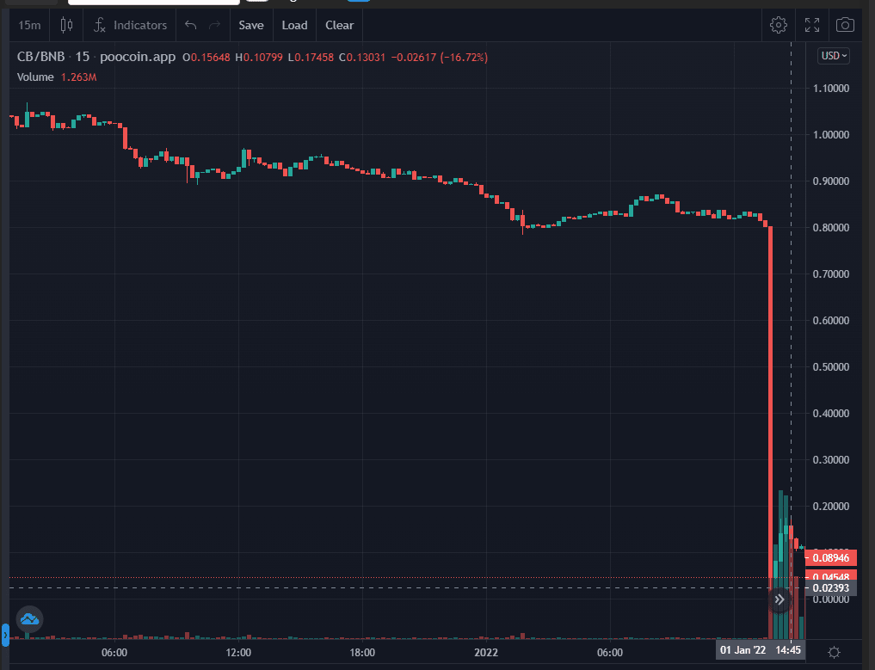The image size is (875, 670).
Task: Open the 15m time interval dropdown
Action: [x=28, y=25]
